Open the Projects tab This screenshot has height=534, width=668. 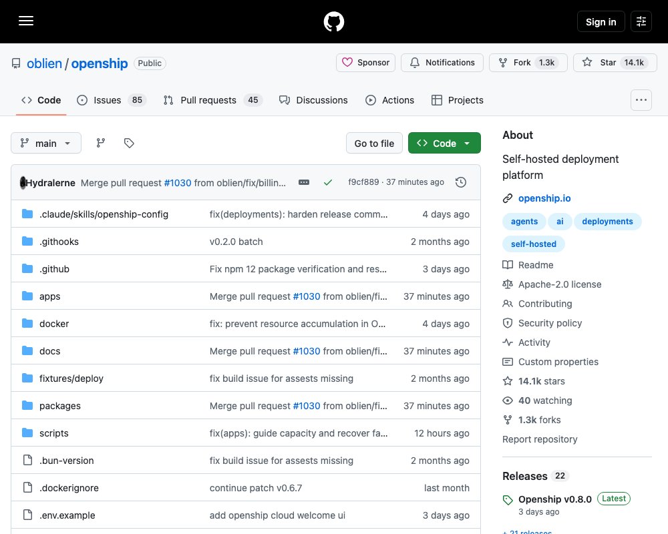click(457, 100)
